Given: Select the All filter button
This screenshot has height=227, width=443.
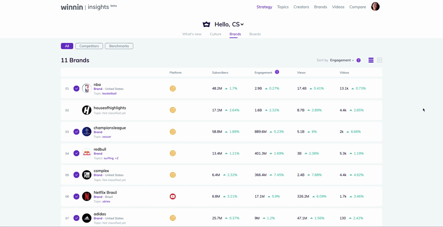Looking at the screenshot, I should click(x=67, y=46).
